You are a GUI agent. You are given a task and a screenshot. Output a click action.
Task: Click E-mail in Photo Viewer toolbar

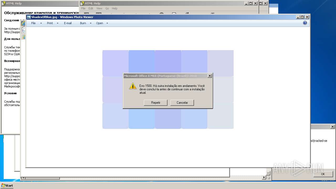[68, 23]
